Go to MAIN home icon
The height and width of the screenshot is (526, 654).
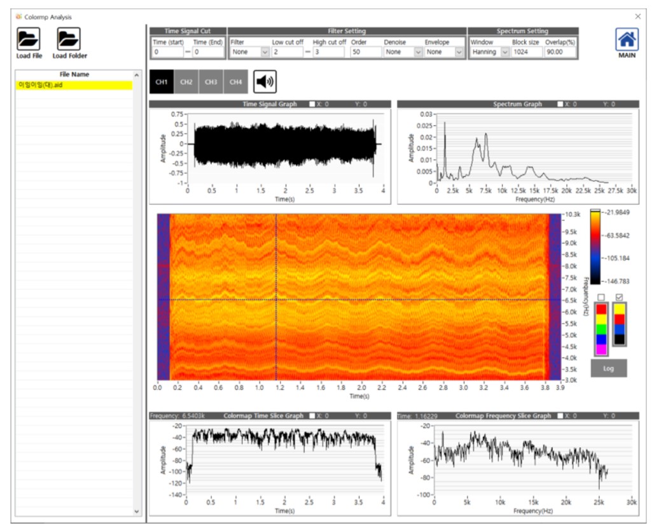click(627, 40)
